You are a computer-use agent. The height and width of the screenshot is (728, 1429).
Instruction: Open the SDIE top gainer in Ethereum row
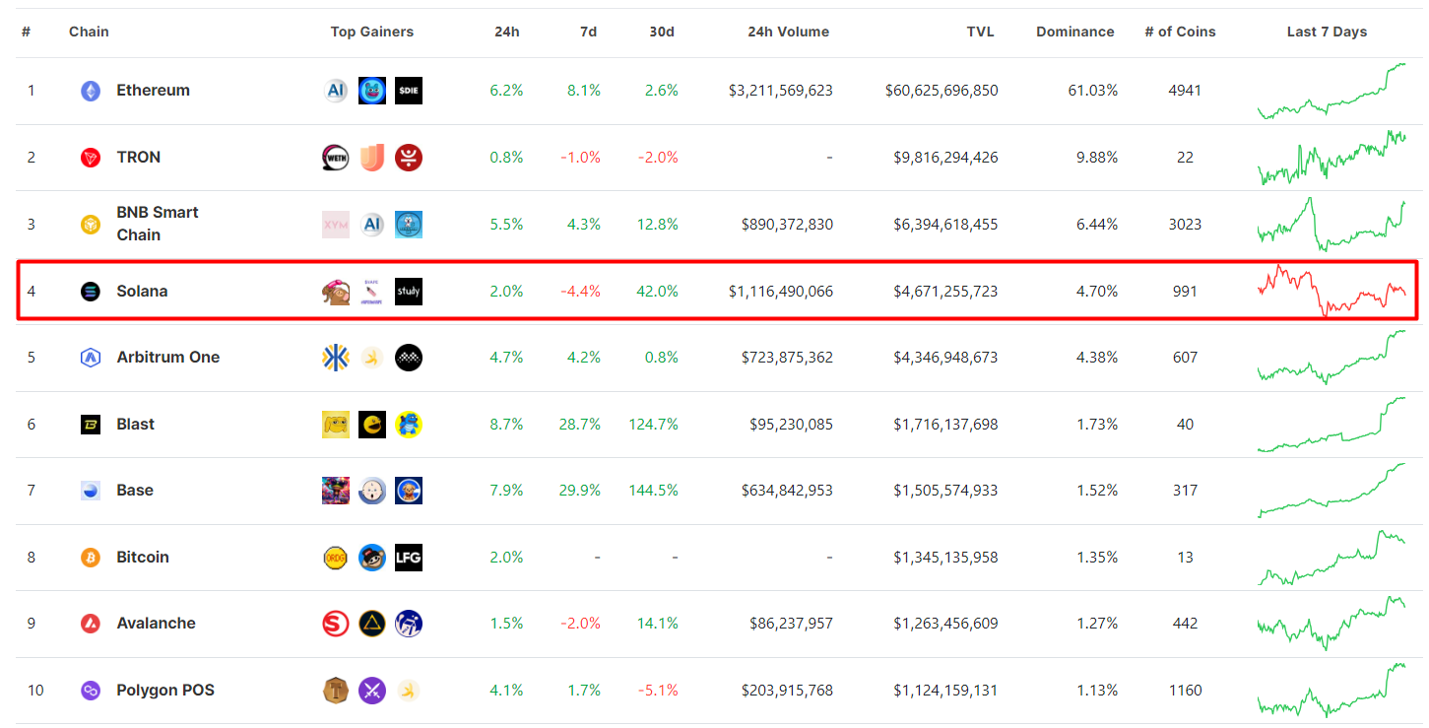pyautogui.click(x=409, y=91)
